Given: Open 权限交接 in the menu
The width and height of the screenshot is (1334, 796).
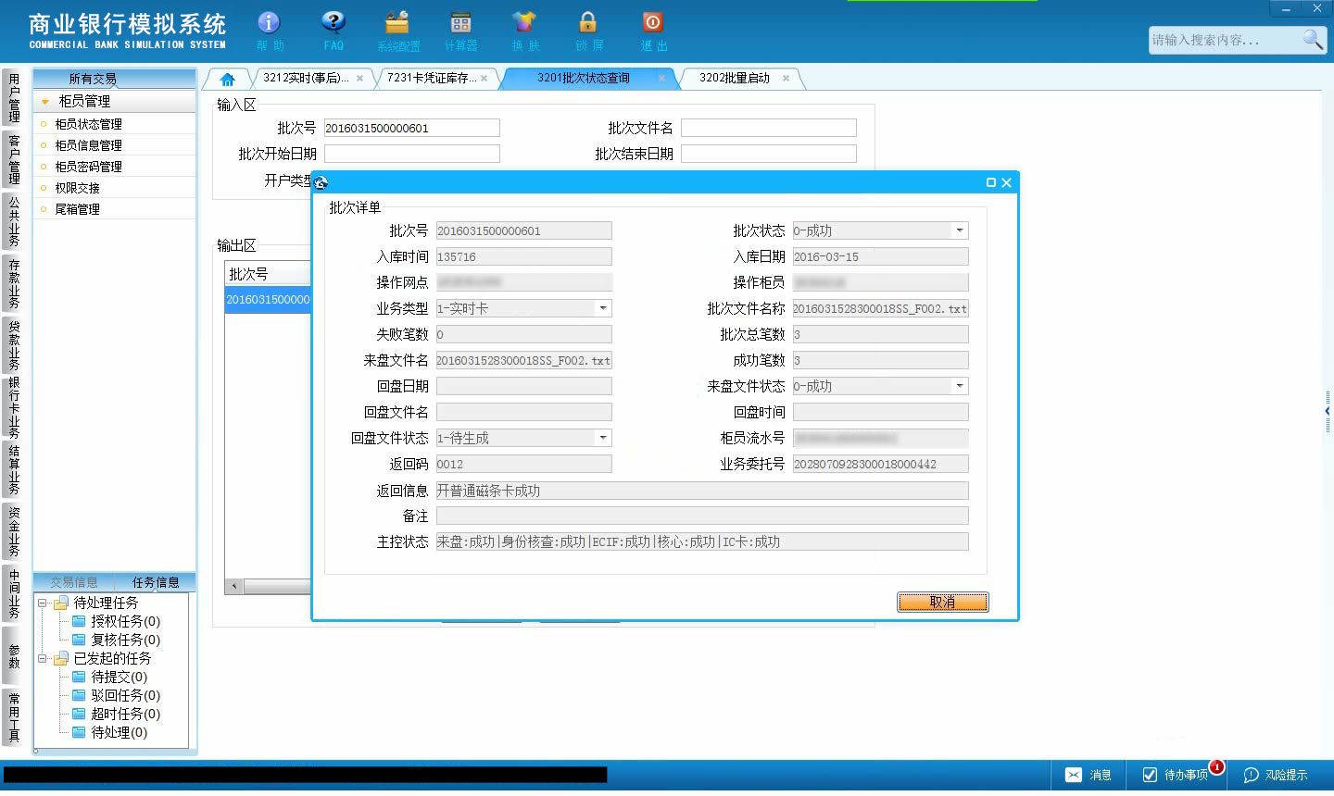Looking at the screenshot, I should 77,188.
